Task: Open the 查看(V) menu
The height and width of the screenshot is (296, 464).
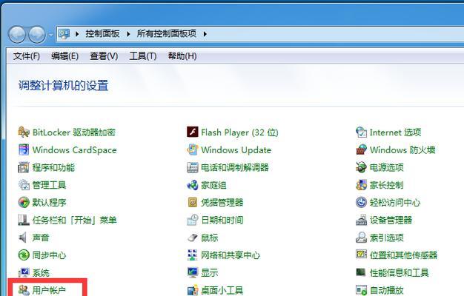Action: (104, 55)
